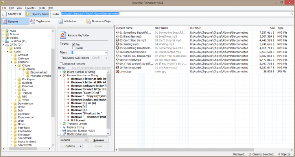Click the Specify File page icon
The image size is (295, 157).
click(5, 14)
